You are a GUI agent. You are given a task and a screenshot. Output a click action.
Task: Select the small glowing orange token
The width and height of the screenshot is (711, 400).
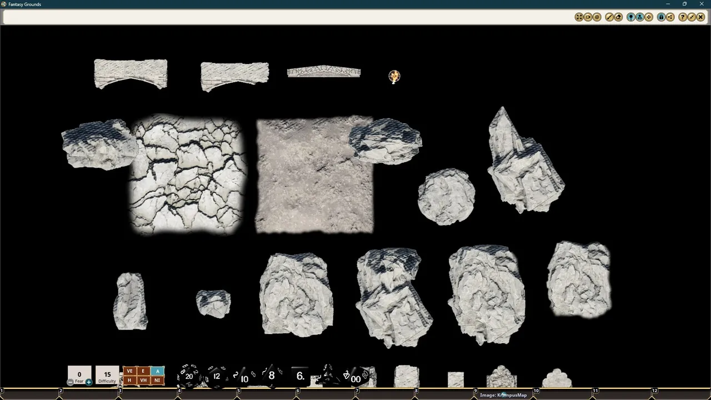(x=394, y=77)
